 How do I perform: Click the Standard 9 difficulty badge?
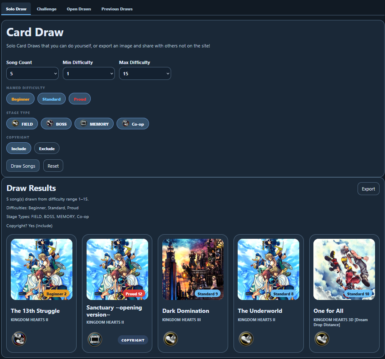click(207, 294)
